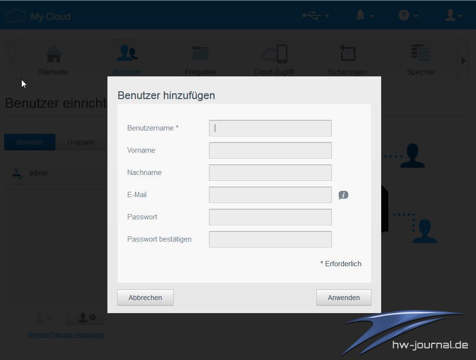
Task: Open the user account dropdown
Action: [x=453, y=16]
